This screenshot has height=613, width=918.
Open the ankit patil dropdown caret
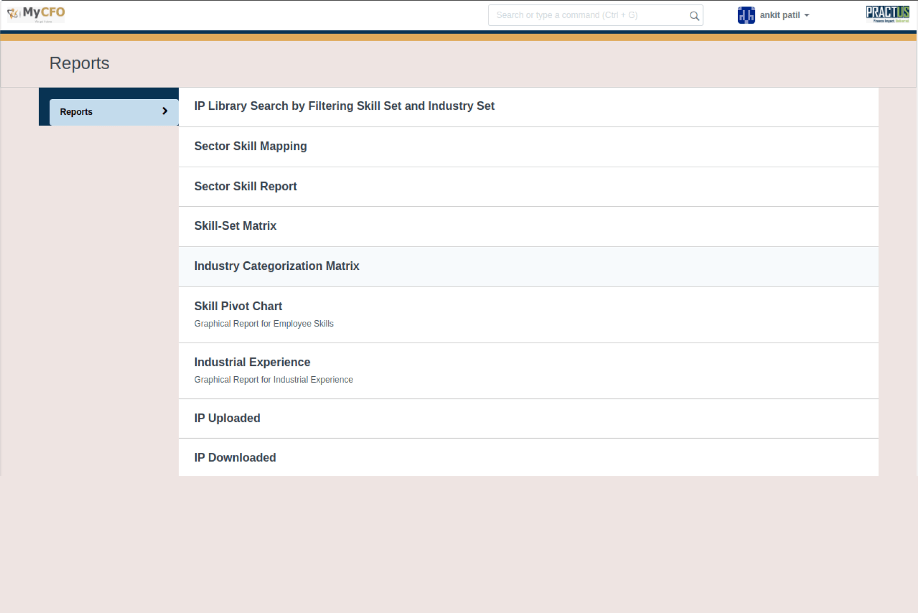pos(807,16)
